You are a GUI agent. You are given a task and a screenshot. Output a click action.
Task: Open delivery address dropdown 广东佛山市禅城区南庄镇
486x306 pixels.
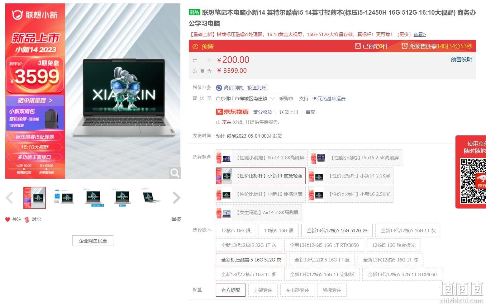click(245, 99)
